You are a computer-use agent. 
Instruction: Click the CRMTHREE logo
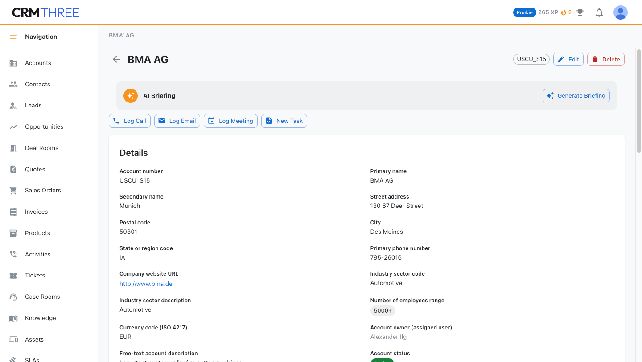pos(45,12)
